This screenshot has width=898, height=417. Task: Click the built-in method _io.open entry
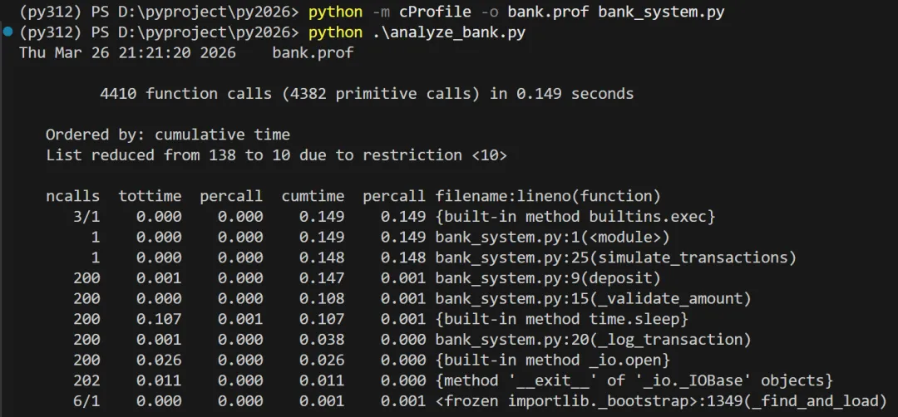[553, 361]
